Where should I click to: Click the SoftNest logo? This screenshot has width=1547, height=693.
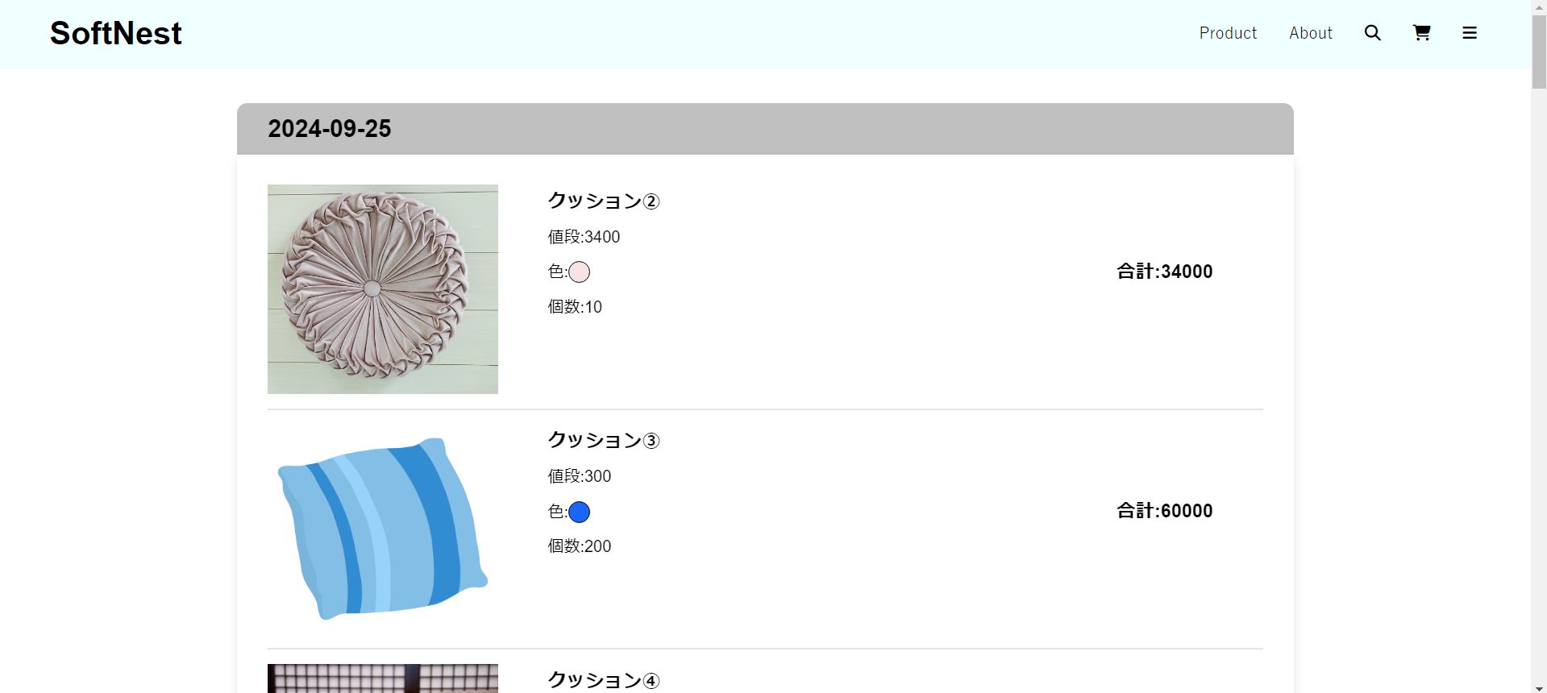coord(116,33)
